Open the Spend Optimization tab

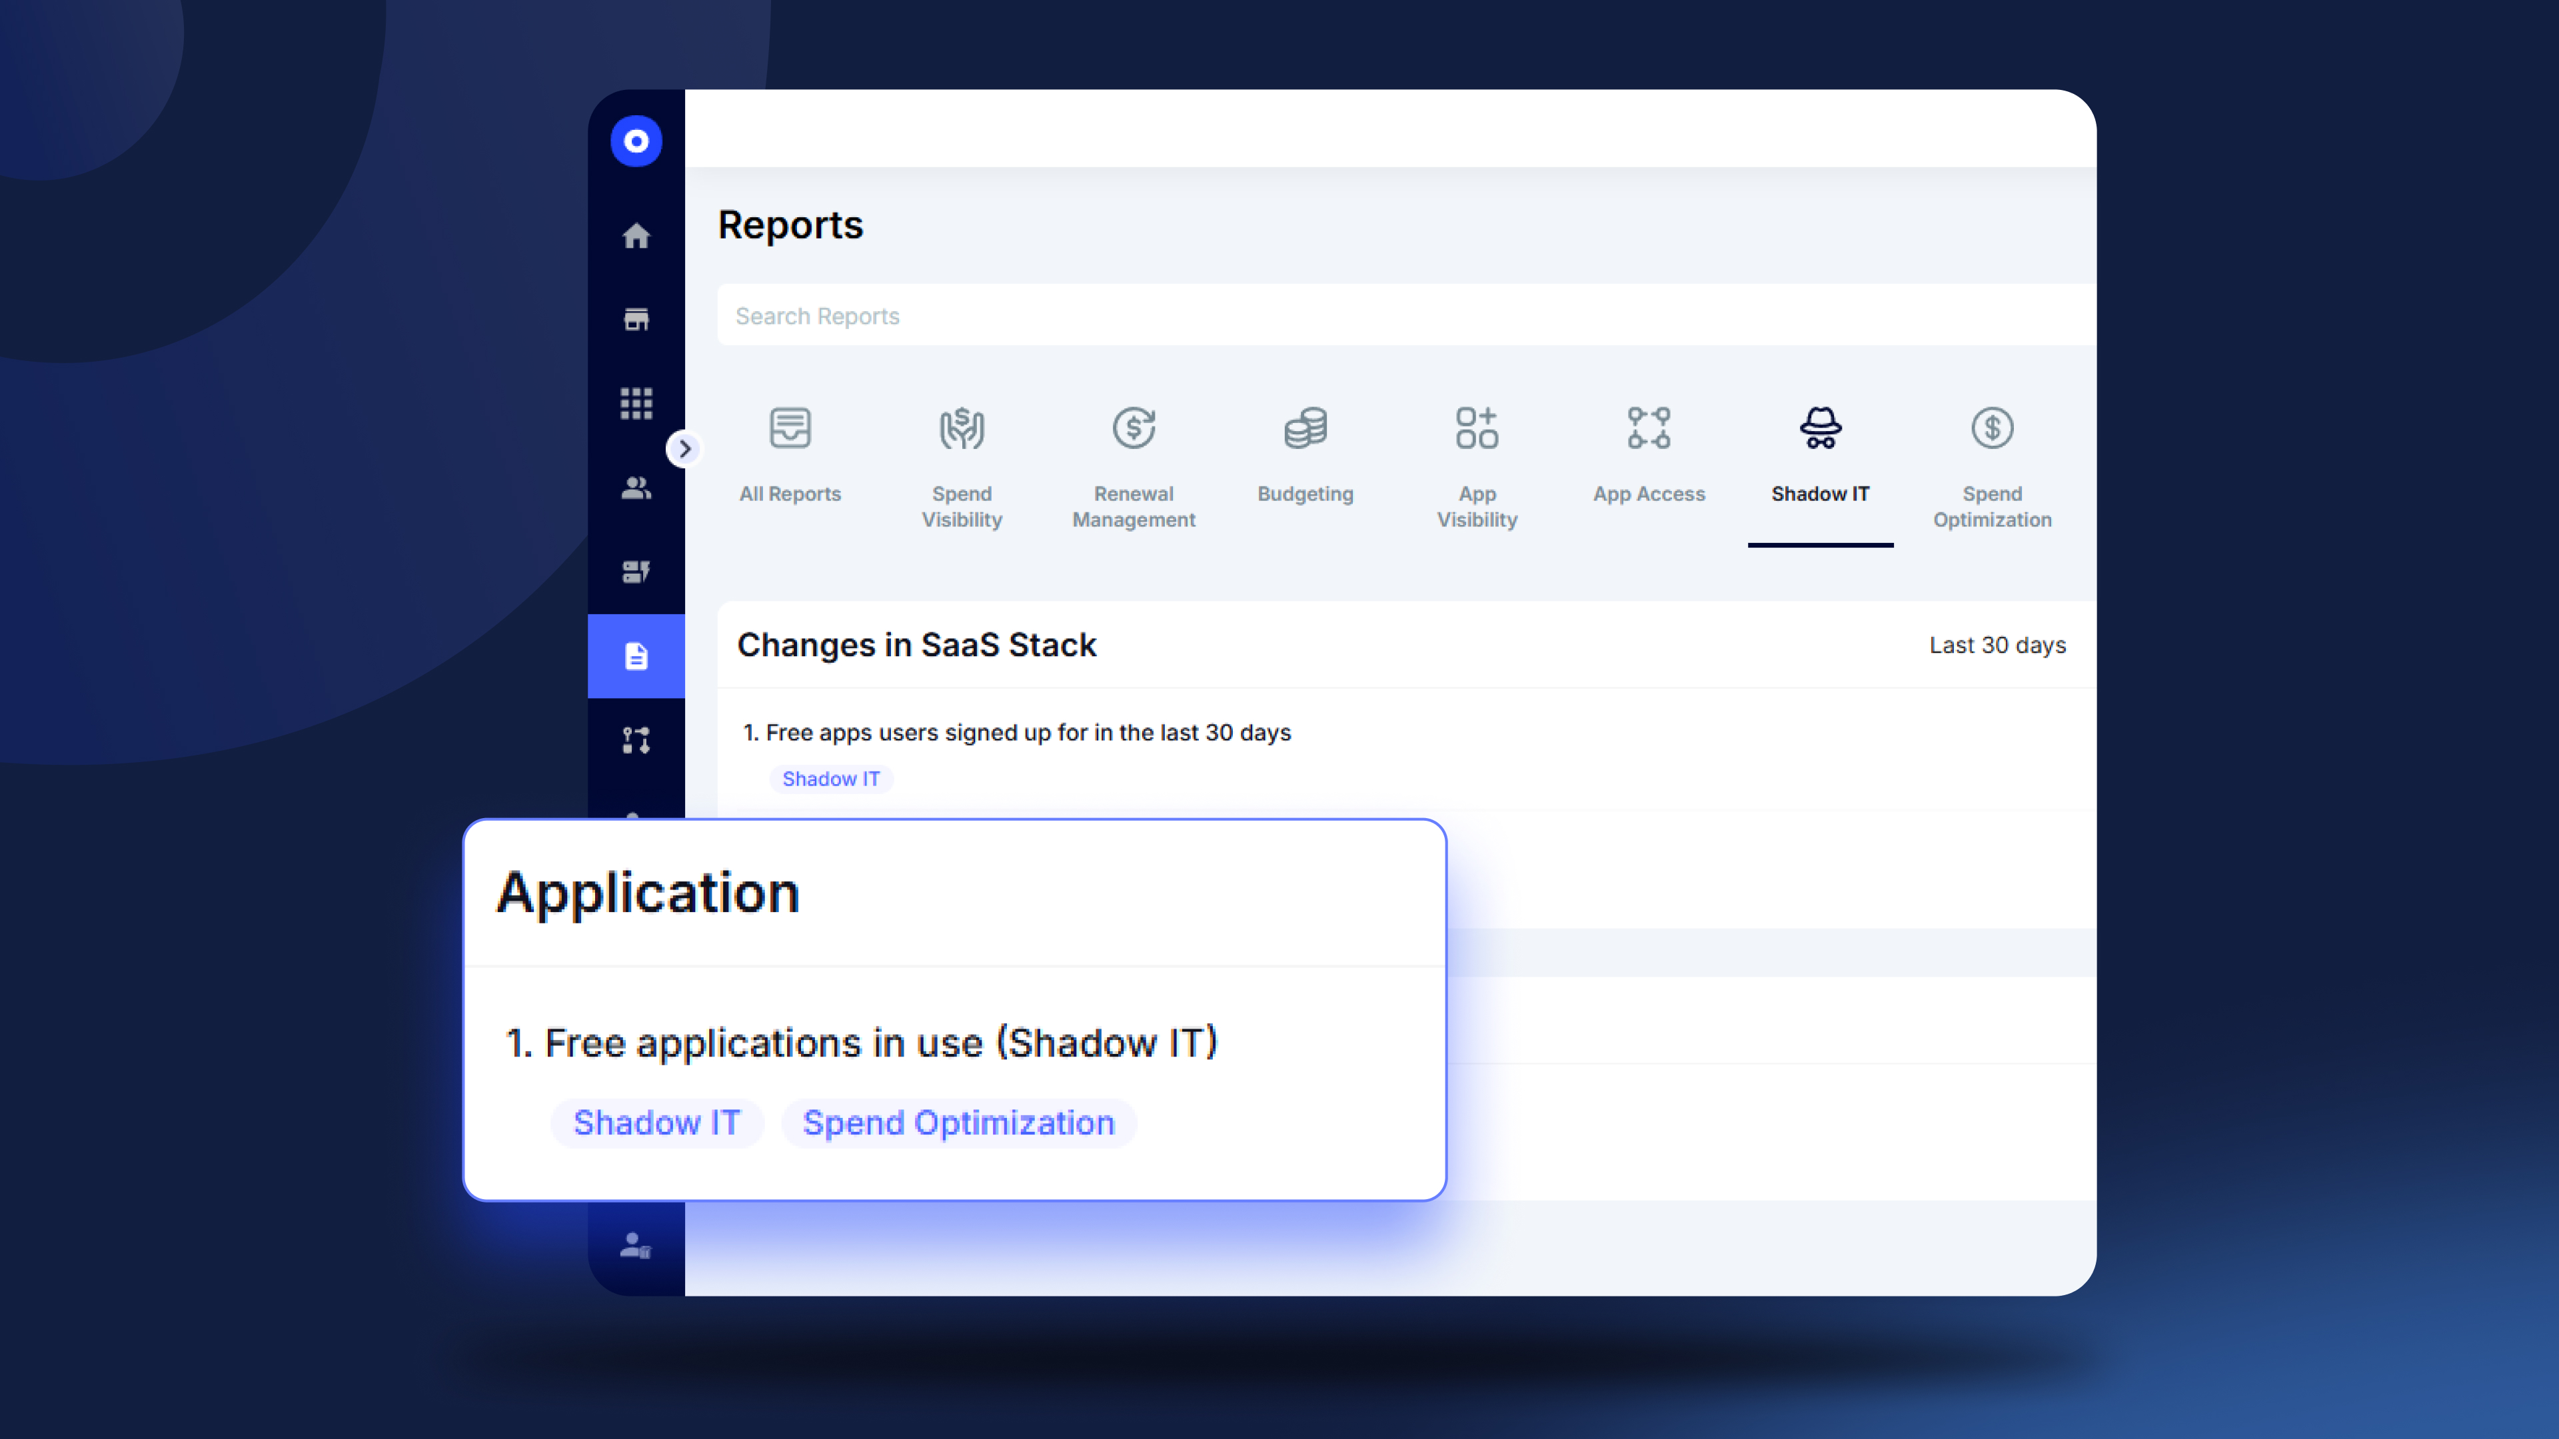(1992, 469)
